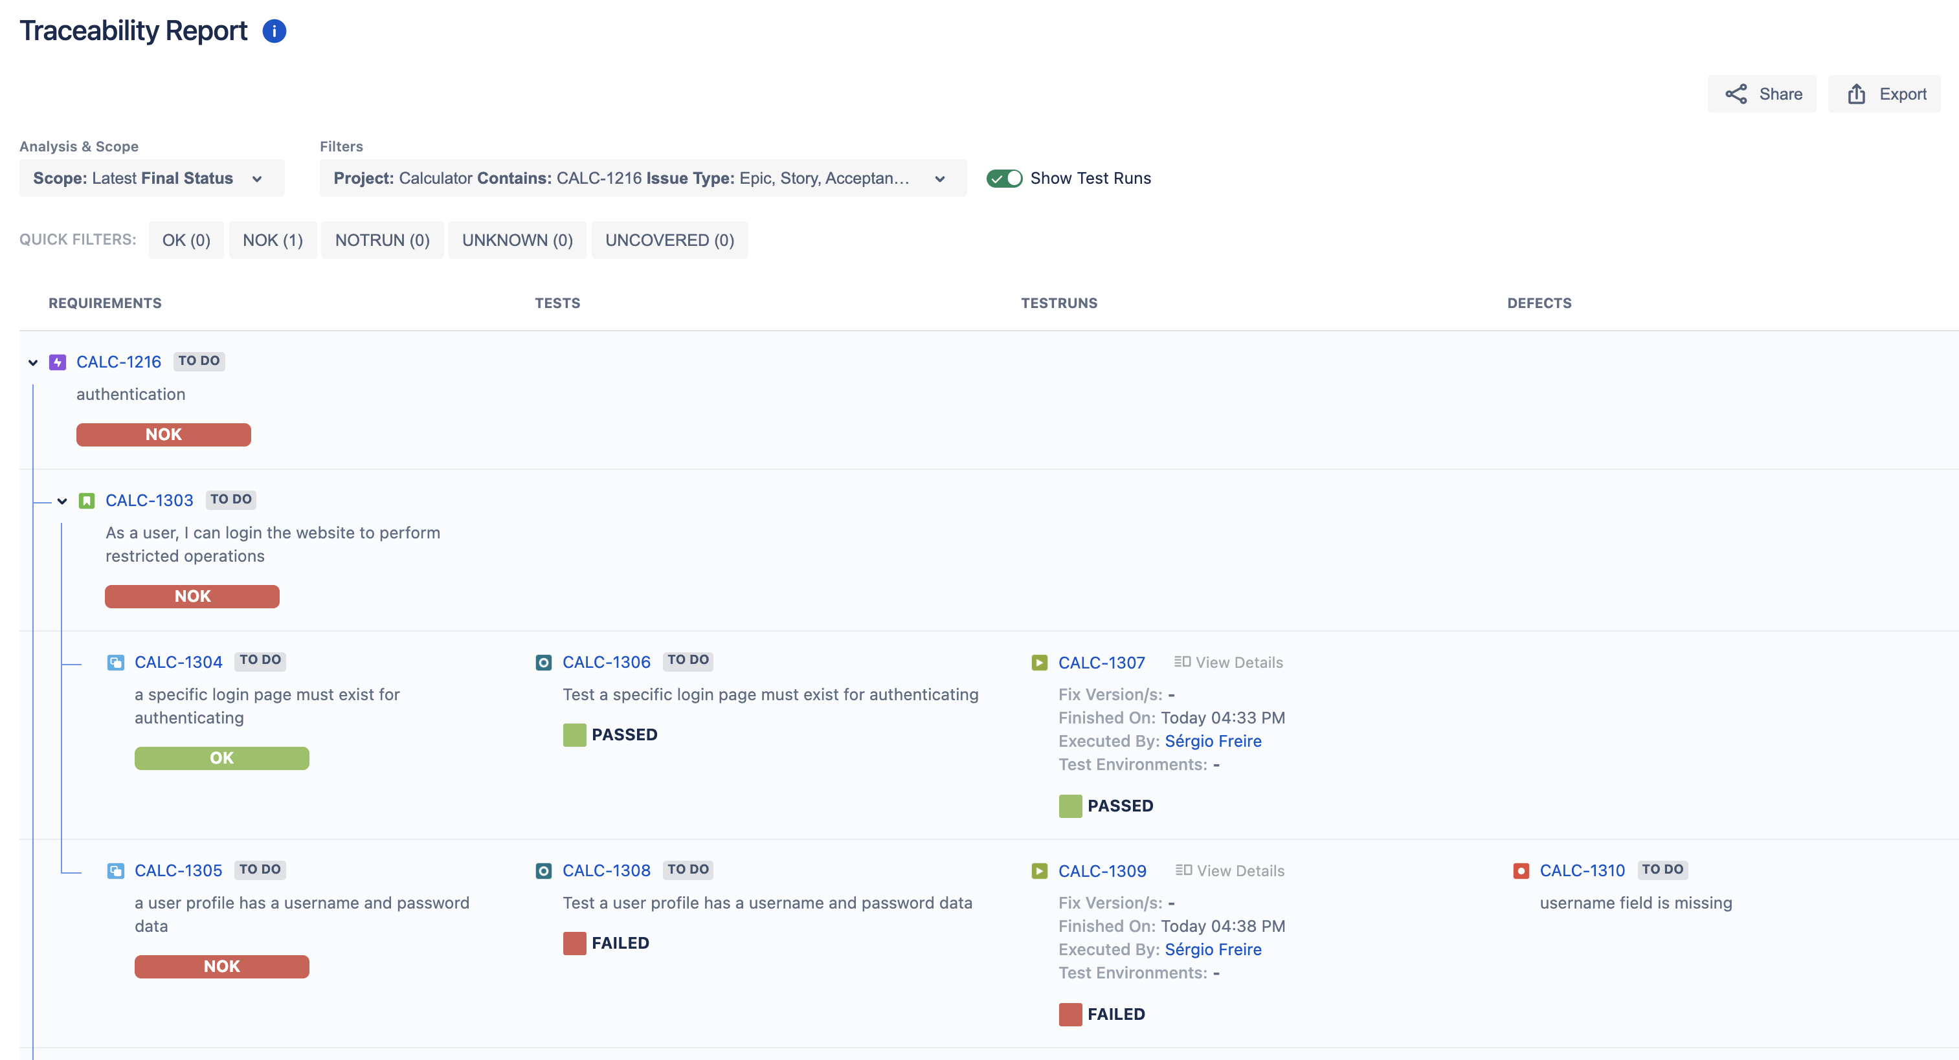Click the TESTS column header
This screenshot has width=1959, height=1060.
(x=557, y=304)
